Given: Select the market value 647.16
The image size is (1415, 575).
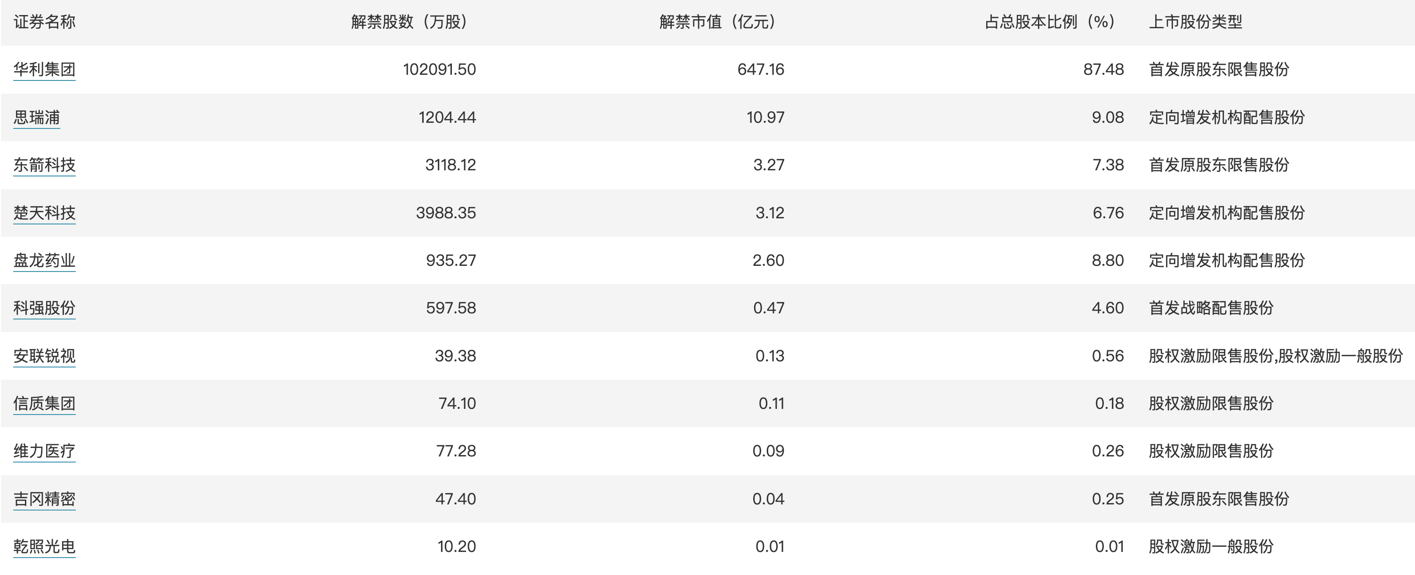Looking at the screenshot, I should pos(761,69).
